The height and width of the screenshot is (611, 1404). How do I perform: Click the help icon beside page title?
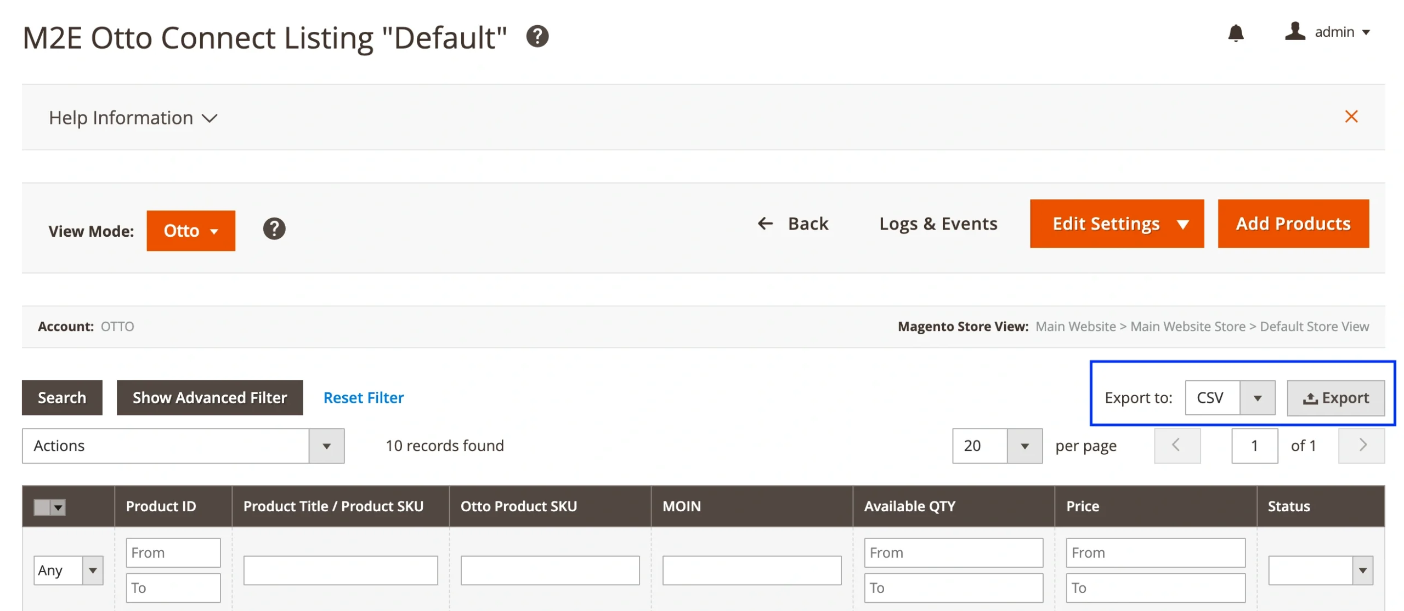pyautogui.click(x=537, y=37)
